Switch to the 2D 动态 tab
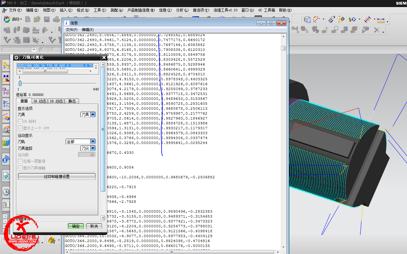 tap(56, 101)
